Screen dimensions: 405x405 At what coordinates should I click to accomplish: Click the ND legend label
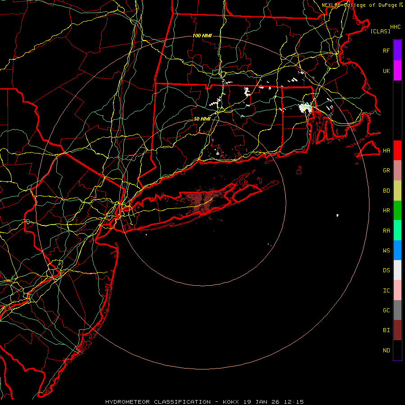pos(386,351)
